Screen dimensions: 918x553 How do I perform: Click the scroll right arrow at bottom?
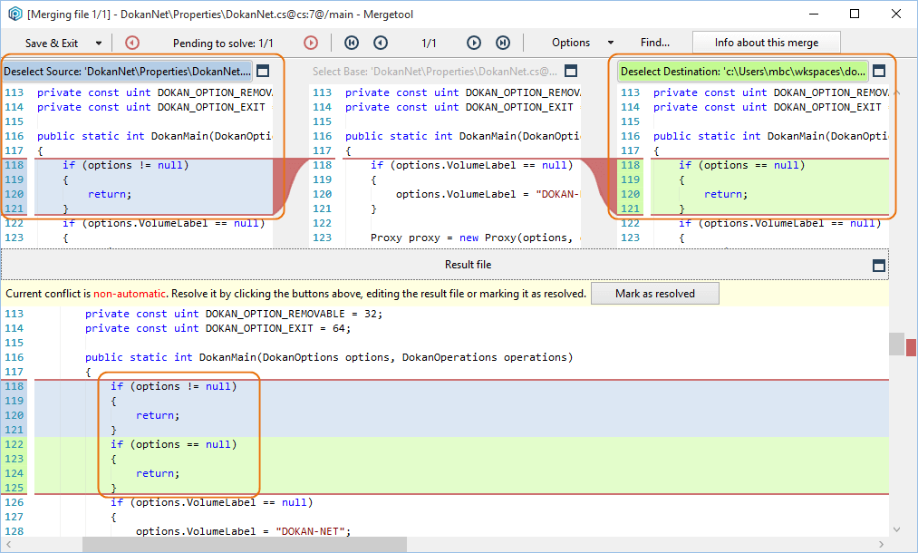point(881,545)
